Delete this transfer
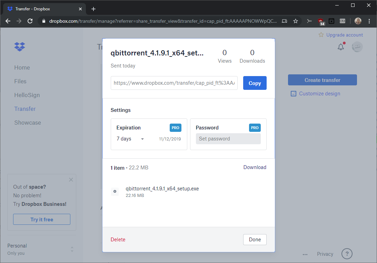377x263 pixels. point(118,240)
